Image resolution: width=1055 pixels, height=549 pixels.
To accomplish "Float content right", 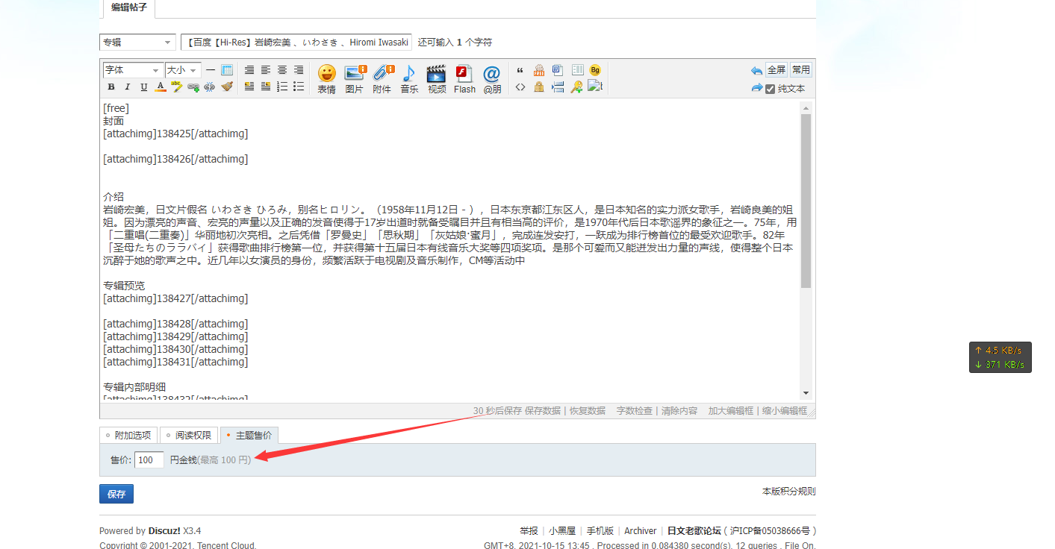I will pyautogui.click(x=266, y=87).
